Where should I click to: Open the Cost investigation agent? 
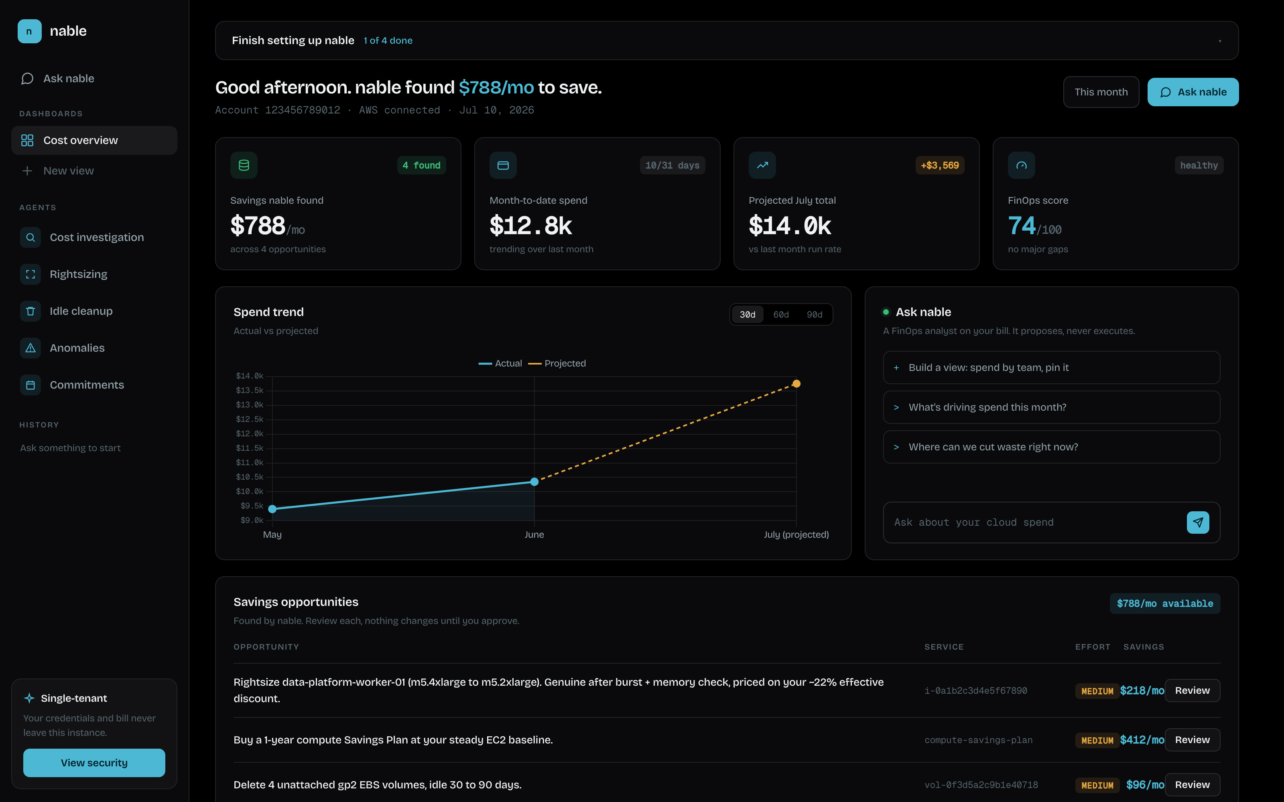pyautogui.click(x=94, y=237)
